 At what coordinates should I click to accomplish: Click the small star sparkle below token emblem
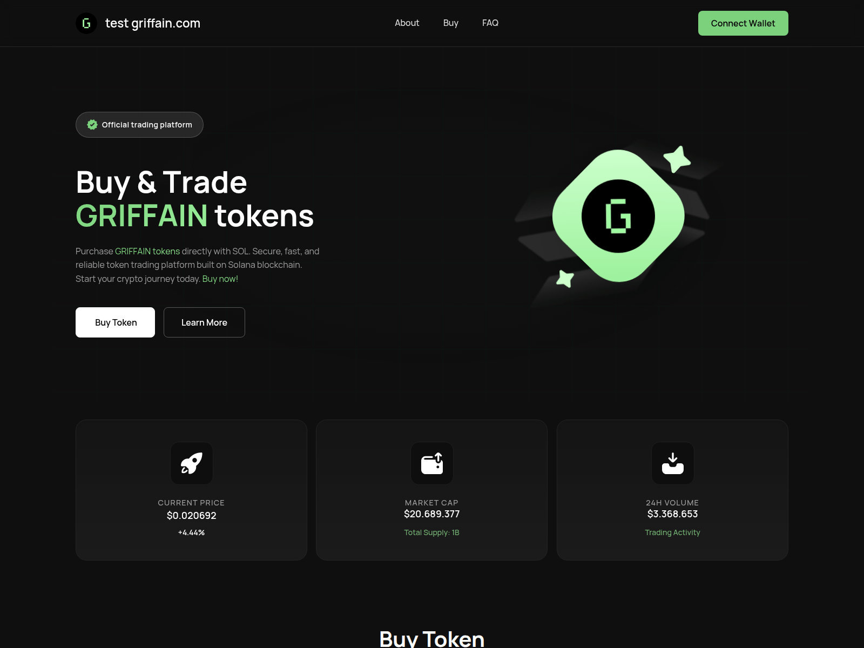565,279
